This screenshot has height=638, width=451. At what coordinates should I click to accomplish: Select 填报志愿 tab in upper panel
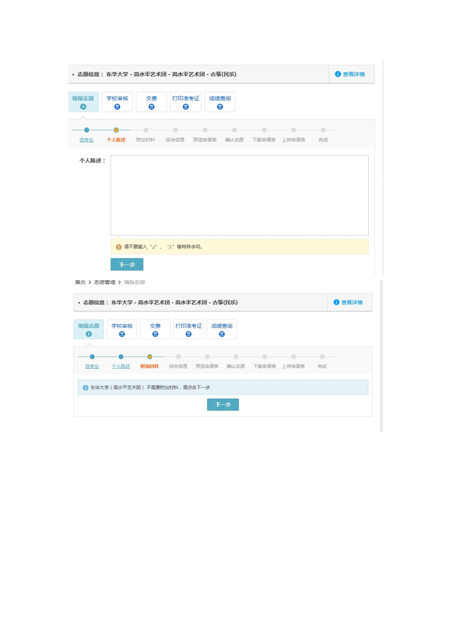[x=83, y=102]
